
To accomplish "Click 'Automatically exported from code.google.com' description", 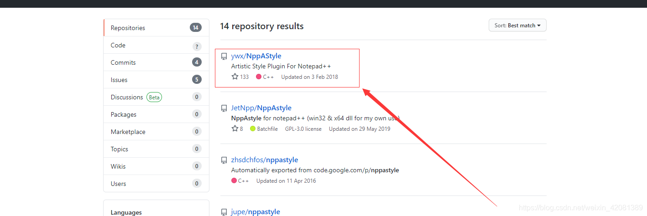I will pyautogui.click(x=315, y=170).
